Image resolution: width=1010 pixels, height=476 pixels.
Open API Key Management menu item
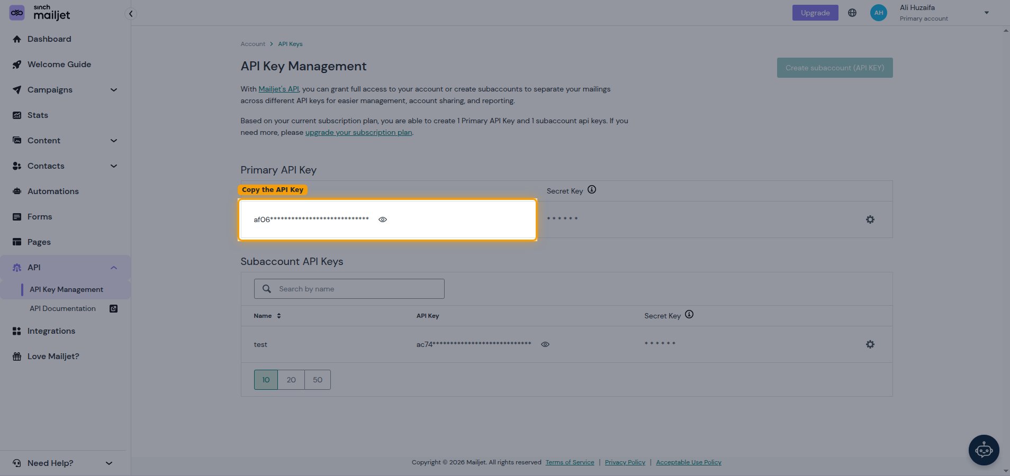[66, 289]
